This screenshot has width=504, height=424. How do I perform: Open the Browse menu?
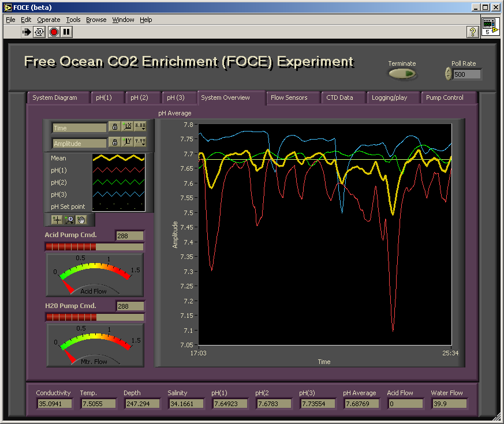[96, 20]
